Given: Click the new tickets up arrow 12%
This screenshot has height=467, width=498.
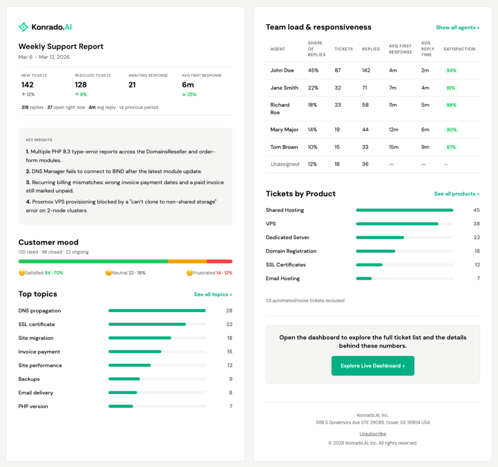Looking at the screenshot, I should coord(28,95).
